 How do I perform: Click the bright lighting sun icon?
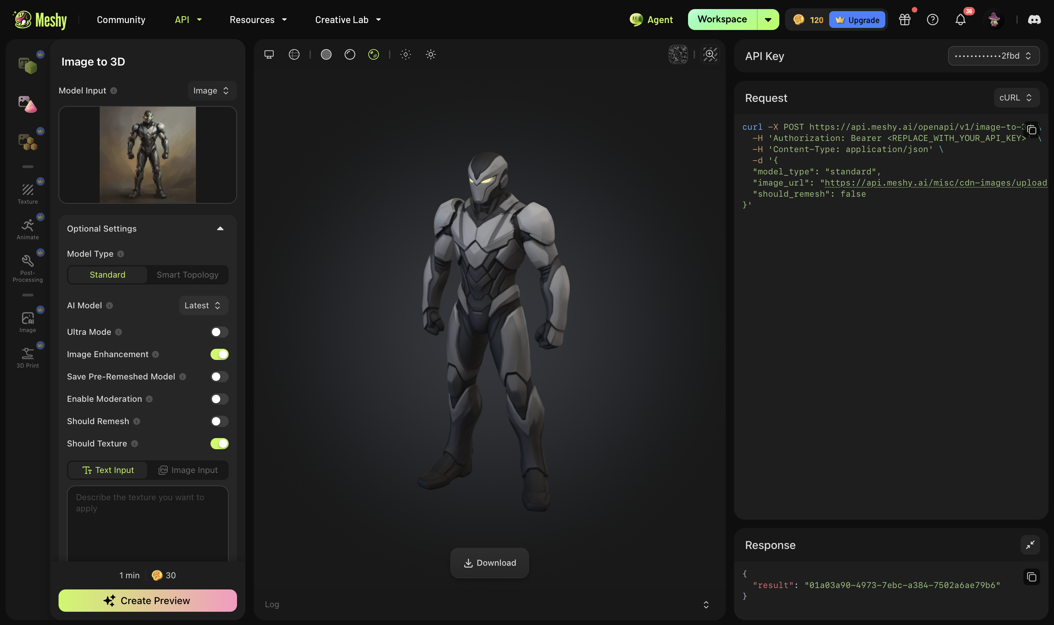pos(430,54)
